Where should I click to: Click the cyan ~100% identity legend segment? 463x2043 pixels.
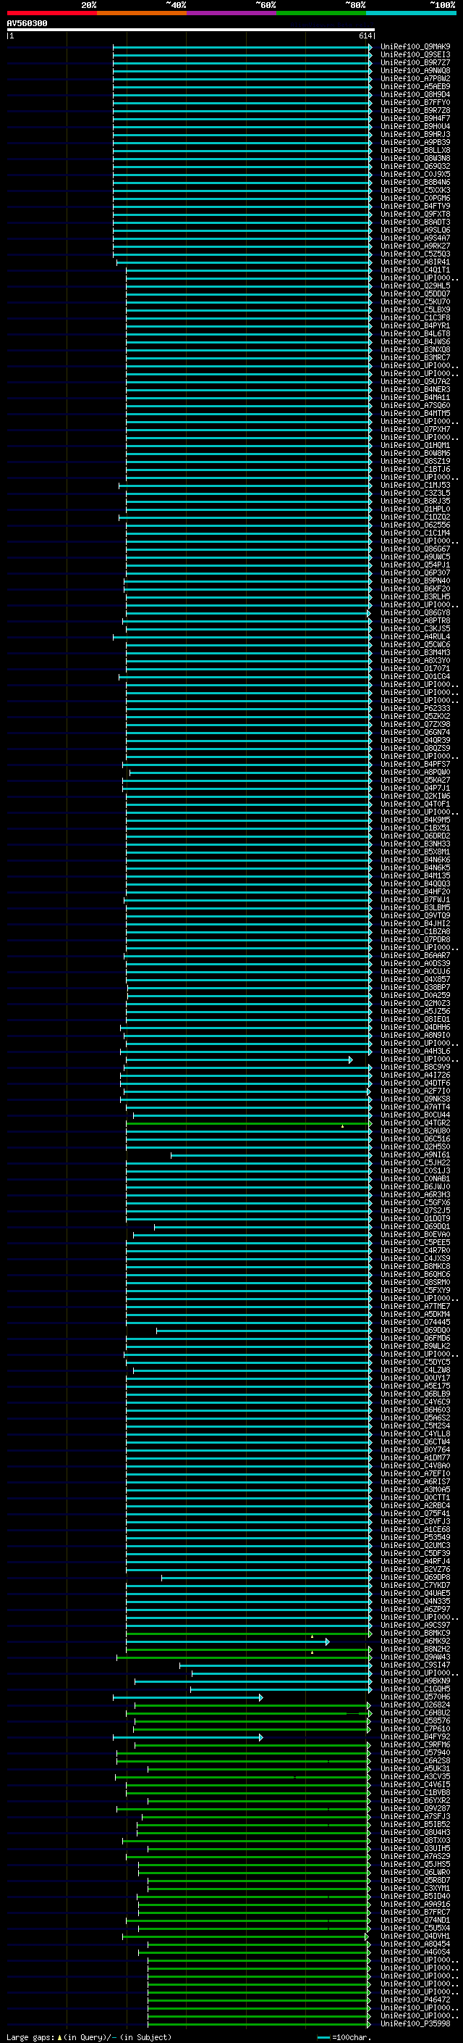411,13
